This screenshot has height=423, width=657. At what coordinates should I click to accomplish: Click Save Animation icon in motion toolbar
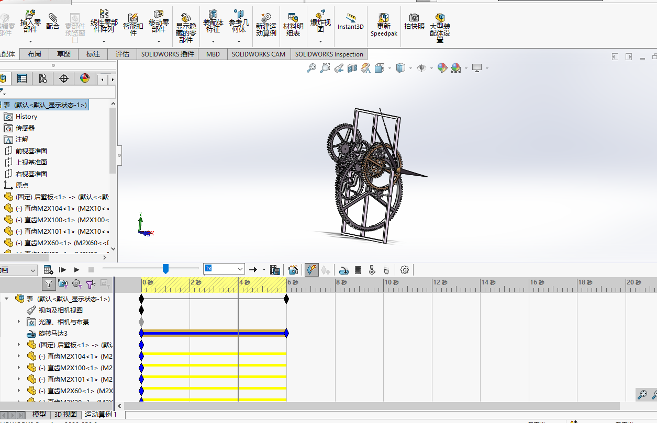[x=275, y=270]
